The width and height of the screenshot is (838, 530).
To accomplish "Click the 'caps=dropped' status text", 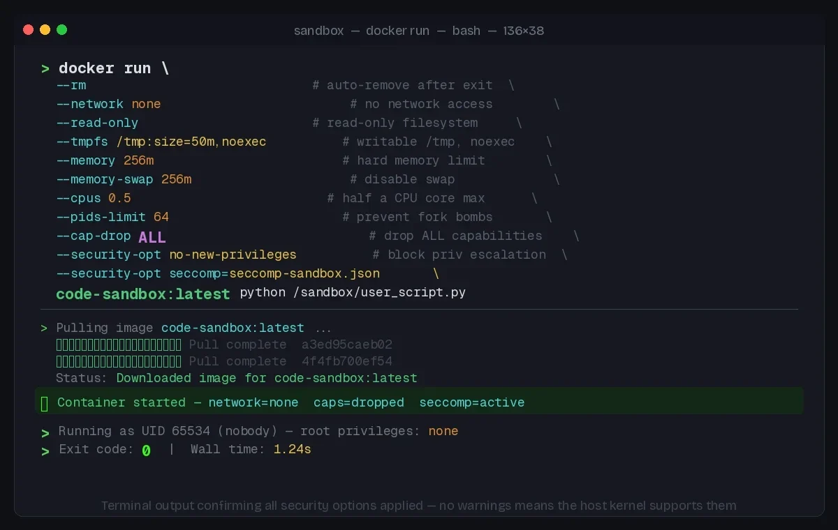I will click(x=359, y=402).
